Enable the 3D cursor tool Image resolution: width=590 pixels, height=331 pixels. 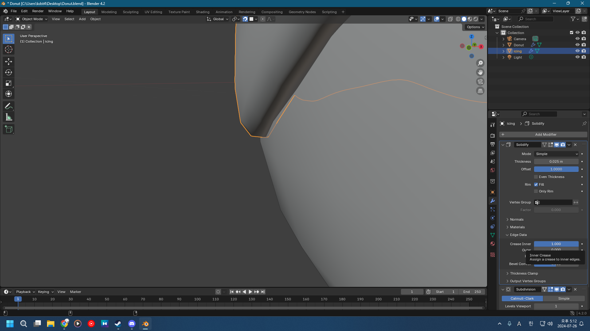click(9, 49)
